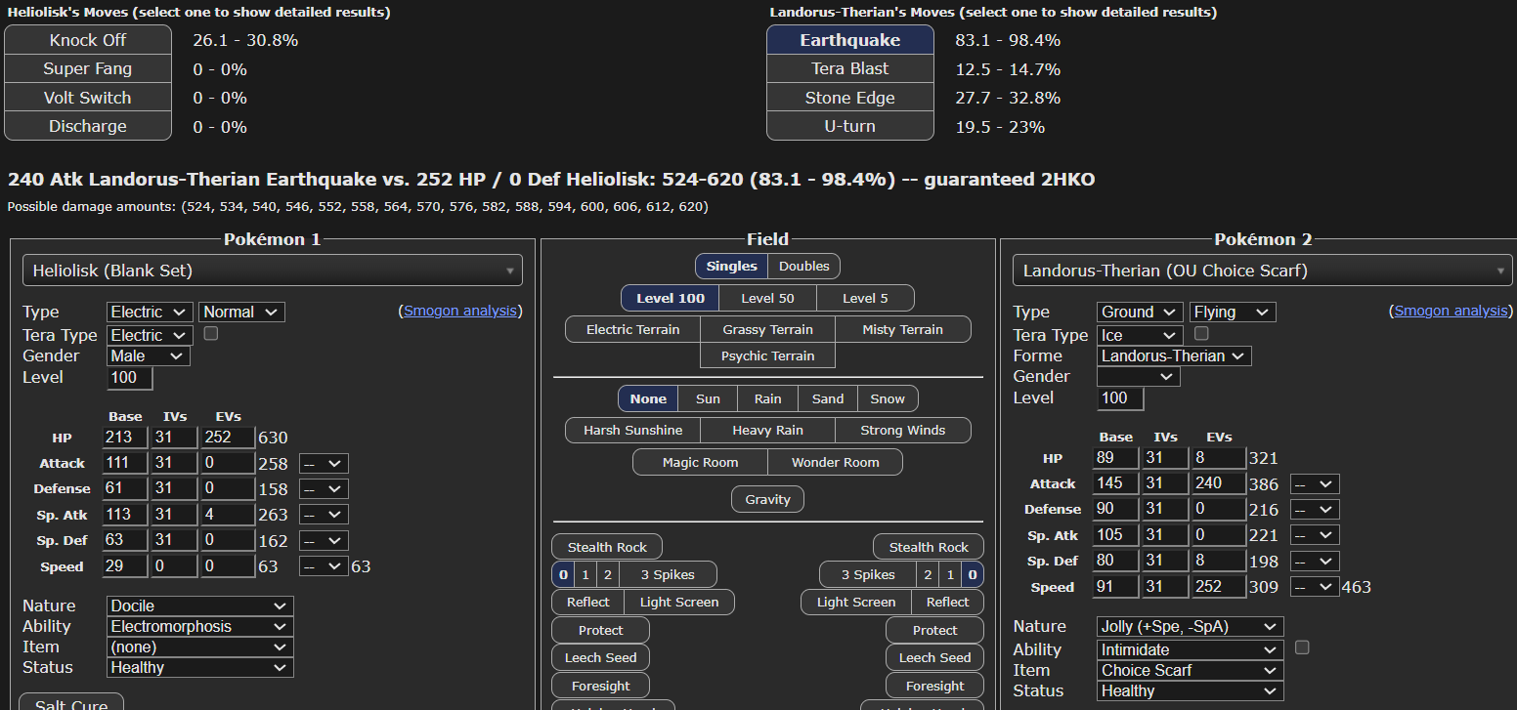1517x710 pixels.
Task: Toggle Gravity field effect
Action: [x=767, y=499]
